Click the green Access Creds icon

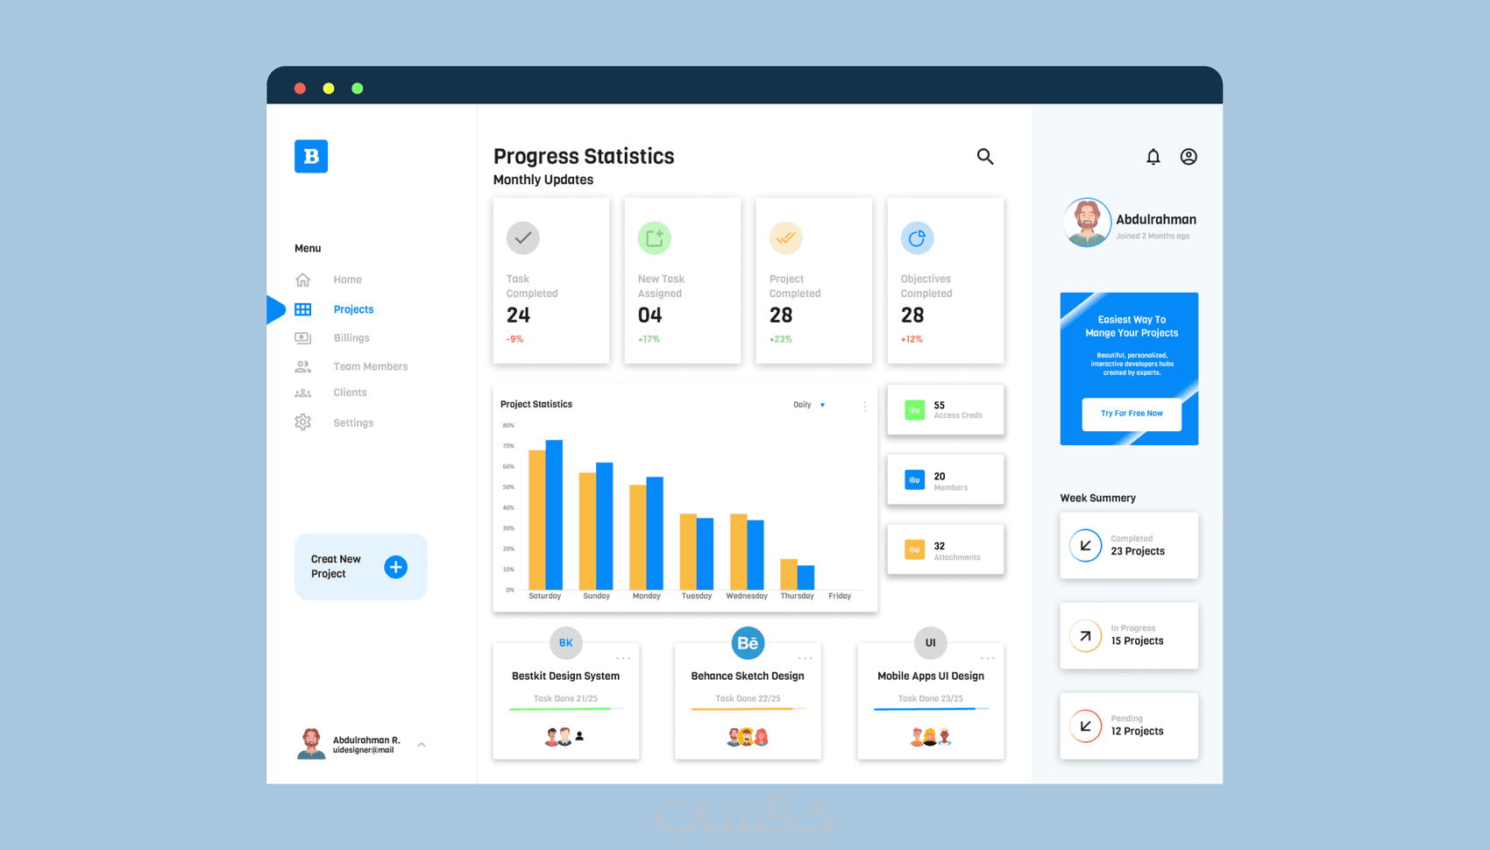pos(914,410)
